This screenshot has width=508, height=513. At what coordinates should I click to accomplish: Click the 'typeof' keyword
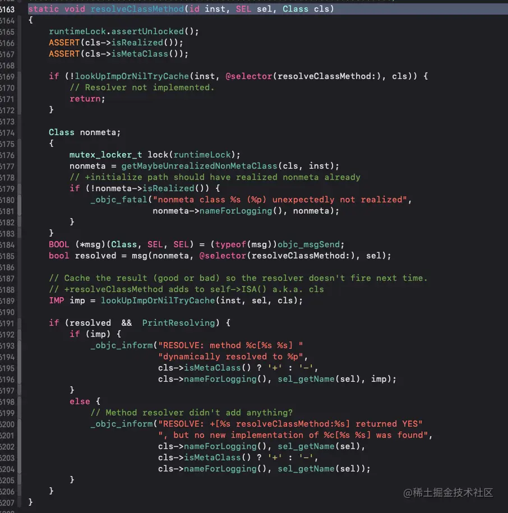(x=230, y=244)
